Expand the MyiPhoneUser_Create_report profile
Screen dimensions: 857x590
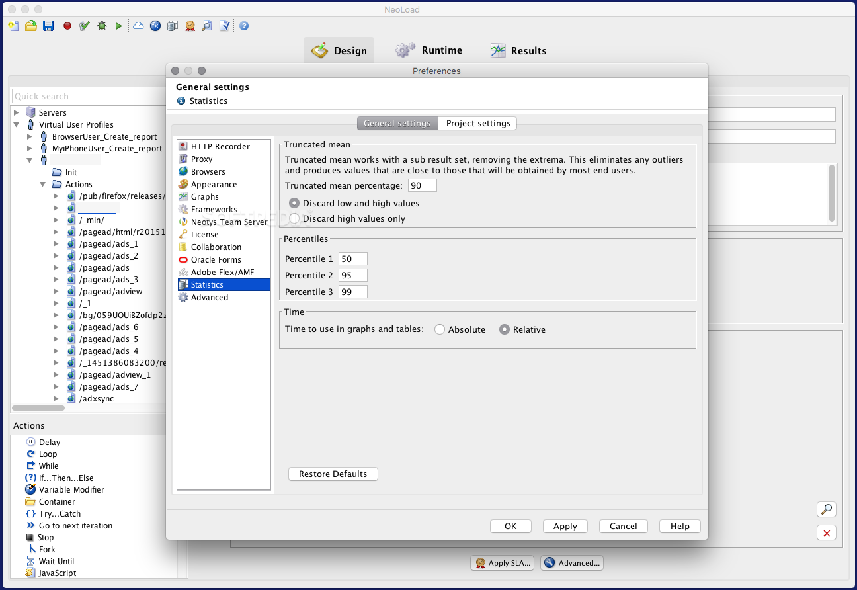pyautogui.click(x=29, y=148)
